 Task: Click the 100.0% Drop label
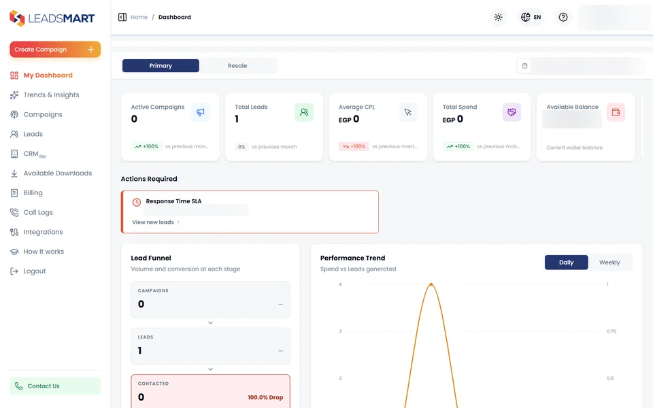(x=265, y=397)
